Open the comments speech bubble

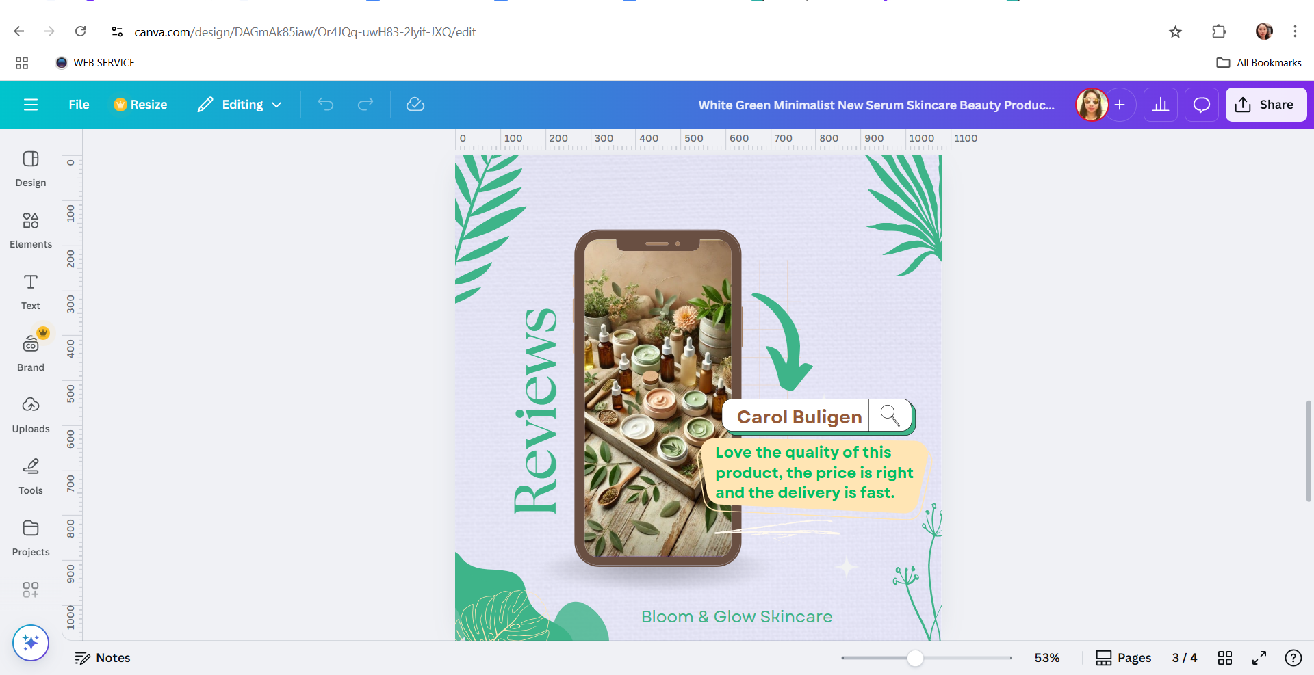pyautogui.click(x=1202, y=105)
